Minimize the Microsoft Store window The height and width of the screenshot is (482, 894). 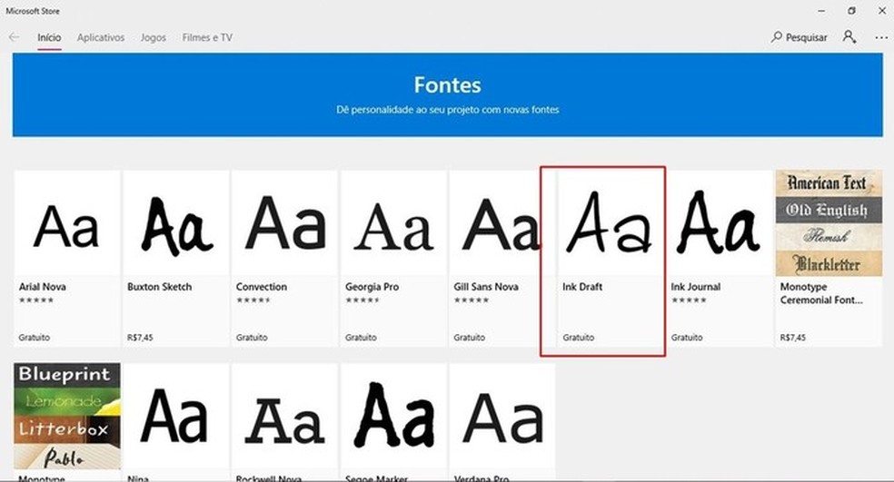[821, 11]
